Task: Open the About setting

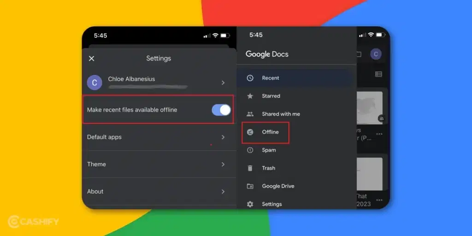Action: click(159, 191)
